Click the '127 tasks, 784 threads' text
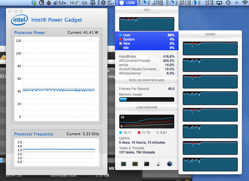This screenshot has width=249, height=181. (x=137, y=152)
